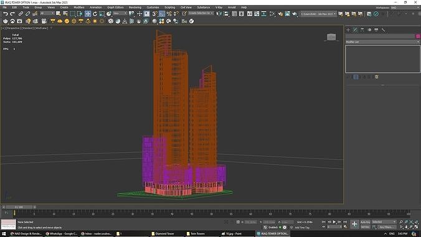Toggle the 3D Snaps button
Screen dimensions: 421x237
[x=154, y=14]
